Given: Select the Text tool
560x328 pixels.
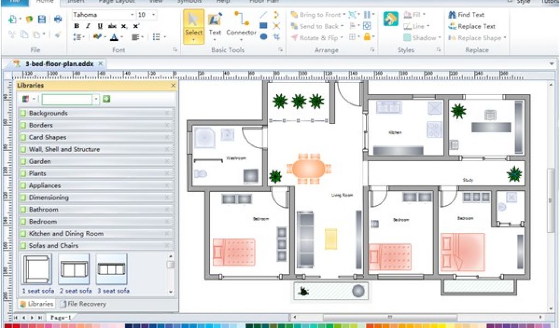Looking at the screenshot, I should 215,26.
